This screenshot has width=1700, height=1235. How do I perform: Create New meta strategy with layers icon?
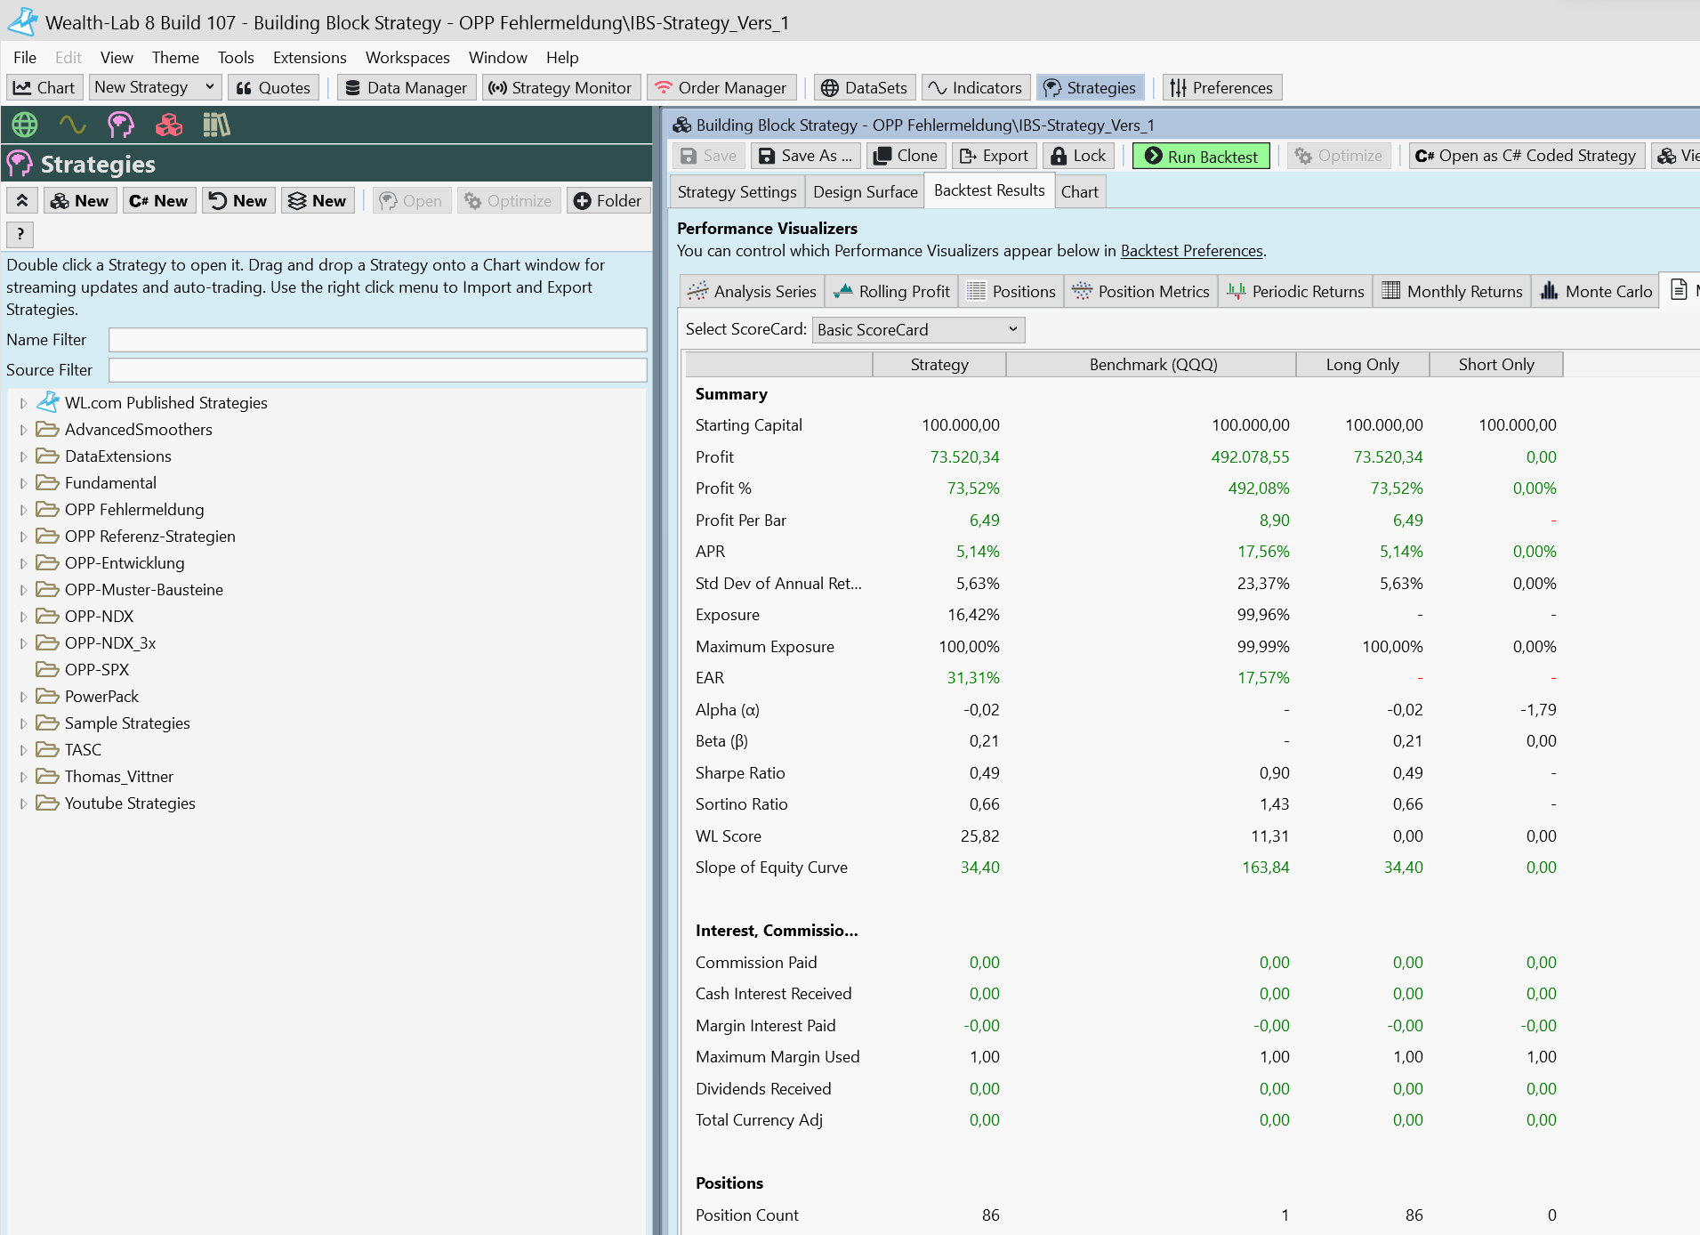pos(318,200)
